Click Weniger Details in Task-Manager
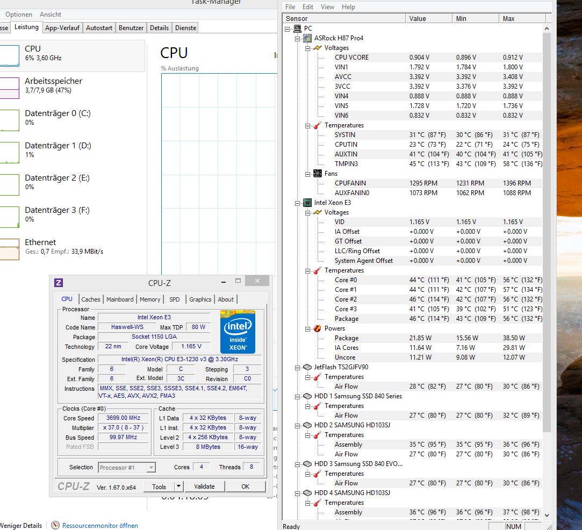Screen dimensions: 582x530 click(21, 526)
